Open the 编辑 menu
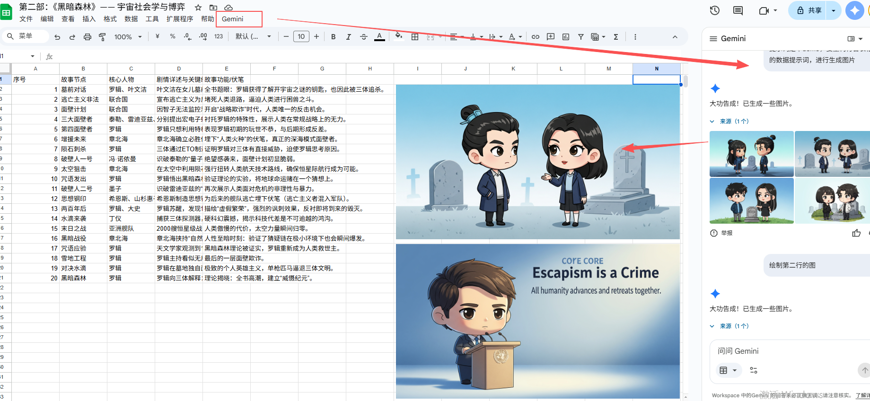Image resolution: width=870 pixels, height=401 pixels. [47, 19]
